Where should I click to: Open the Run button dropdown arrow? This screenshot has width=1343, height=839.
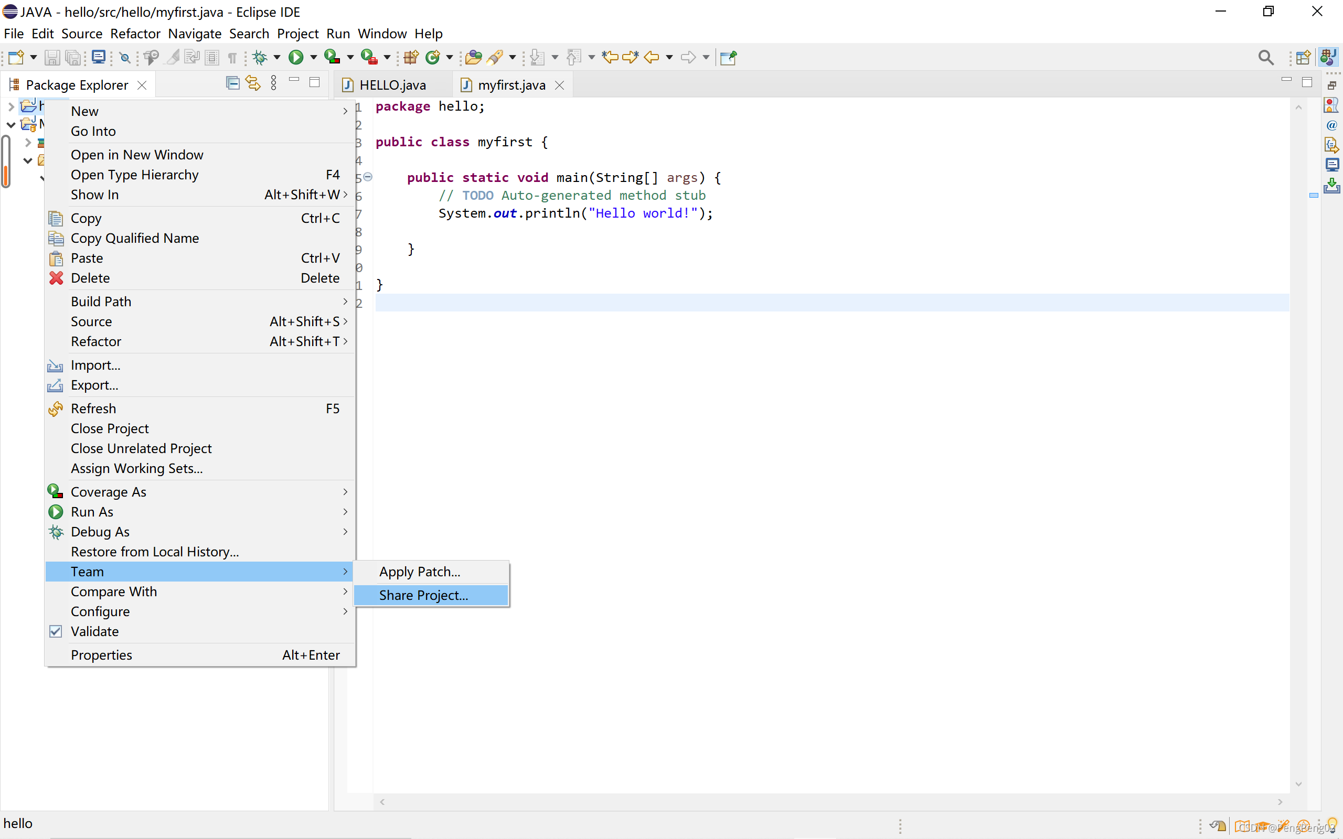[314, 57]
